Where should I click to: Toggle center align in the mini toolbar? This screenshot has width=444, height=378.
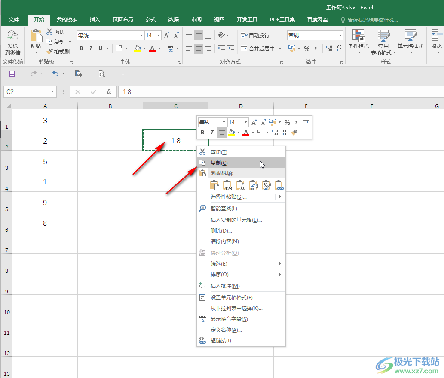(x=221, y=132)
